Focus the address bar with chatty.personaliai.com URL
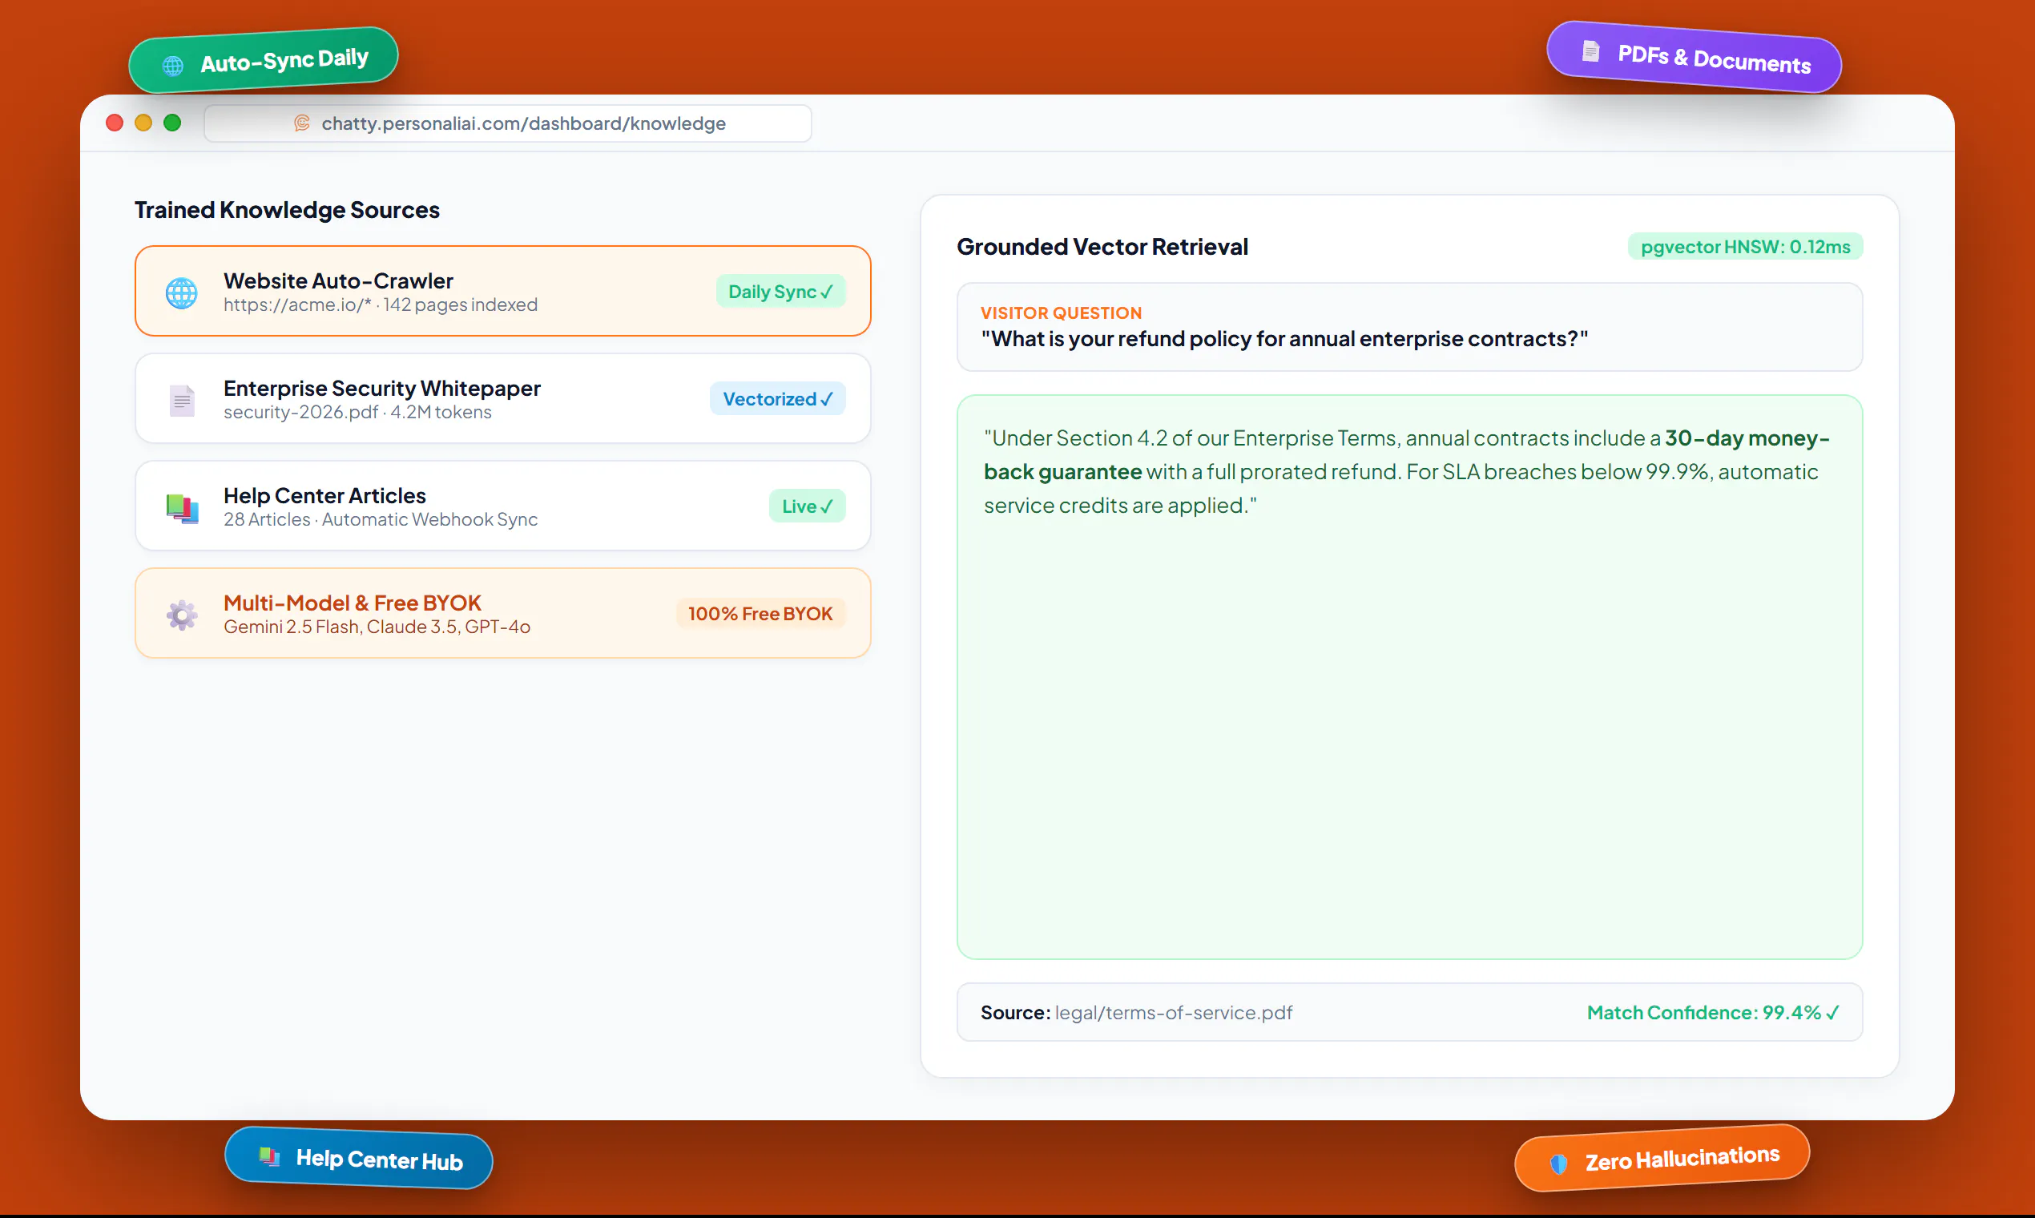The image size is (2035, 1218). click(508, 123)
